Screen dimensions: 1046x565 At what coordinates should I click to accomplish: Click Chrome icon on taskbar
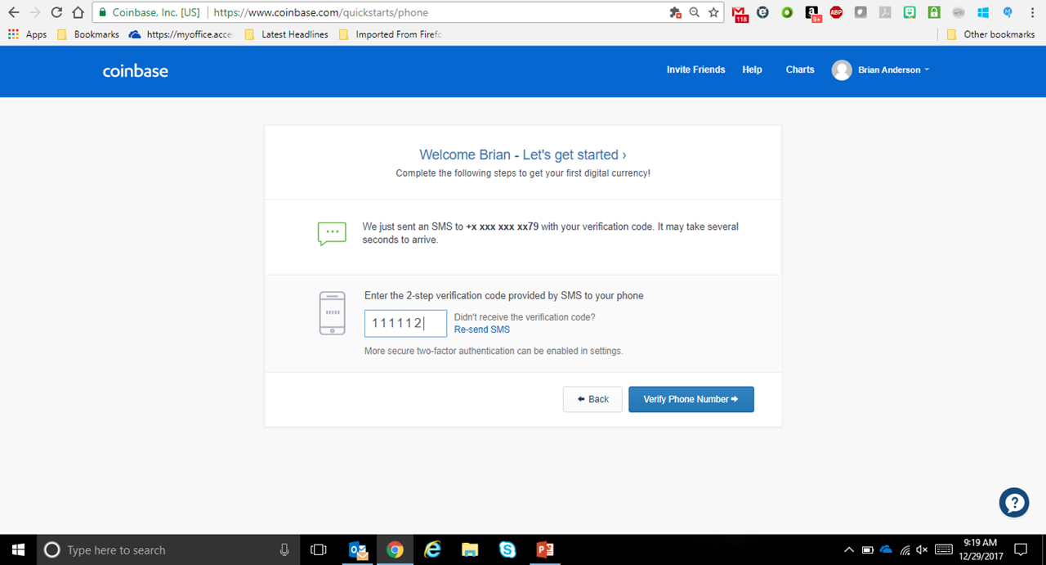[395, 549]
